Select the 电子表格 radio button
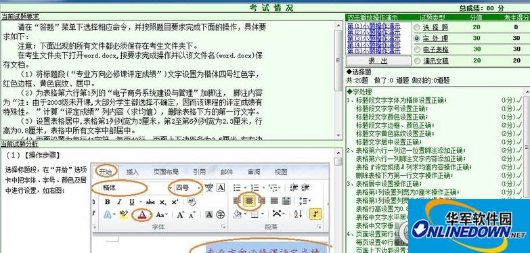 (x=417, y=49)
